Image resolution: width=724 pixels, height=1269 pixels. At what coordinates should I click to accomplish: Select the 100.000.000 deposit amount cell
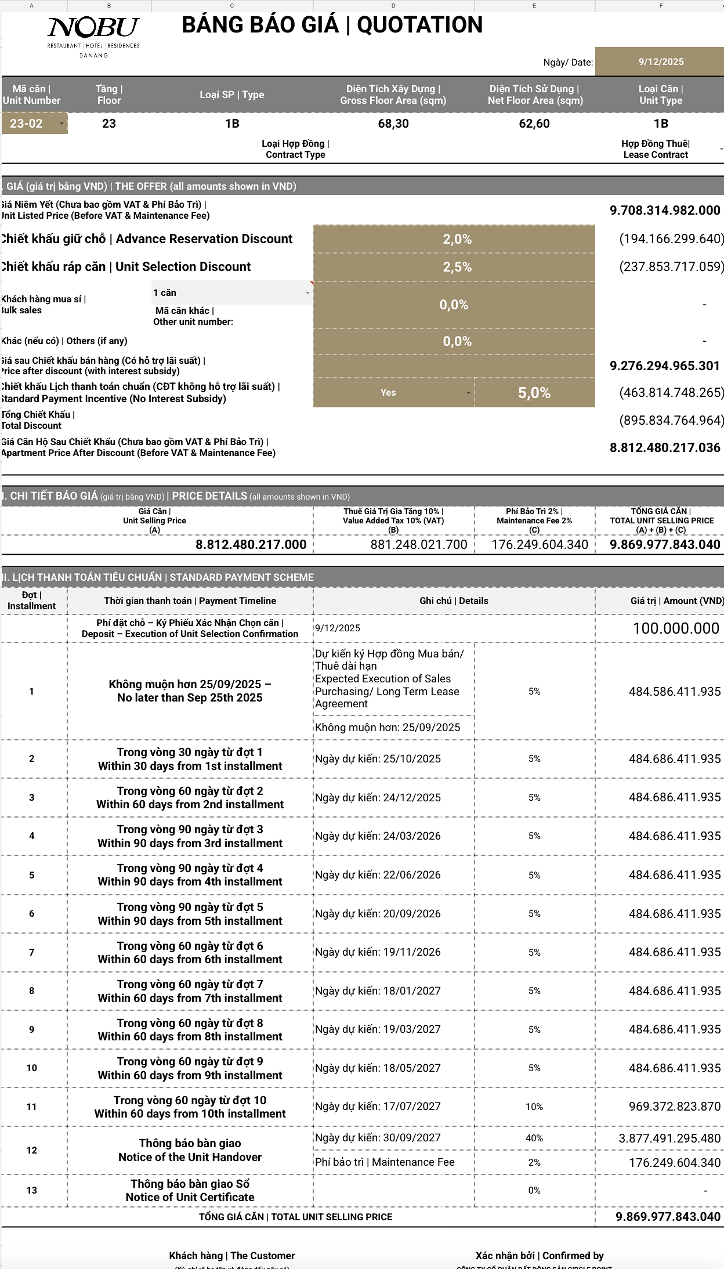coord(675,628)
